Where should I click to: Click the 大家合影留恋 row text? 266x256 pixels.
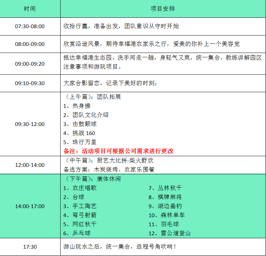[x=110, y=83]
